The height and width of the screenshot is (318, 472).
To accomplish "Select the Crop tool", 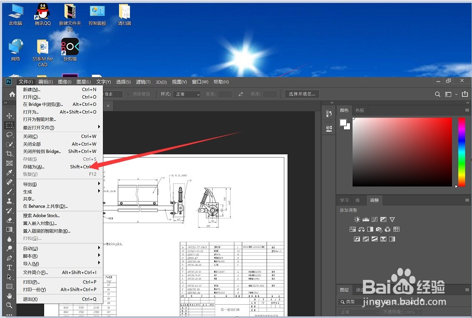I will pos(9,154).
